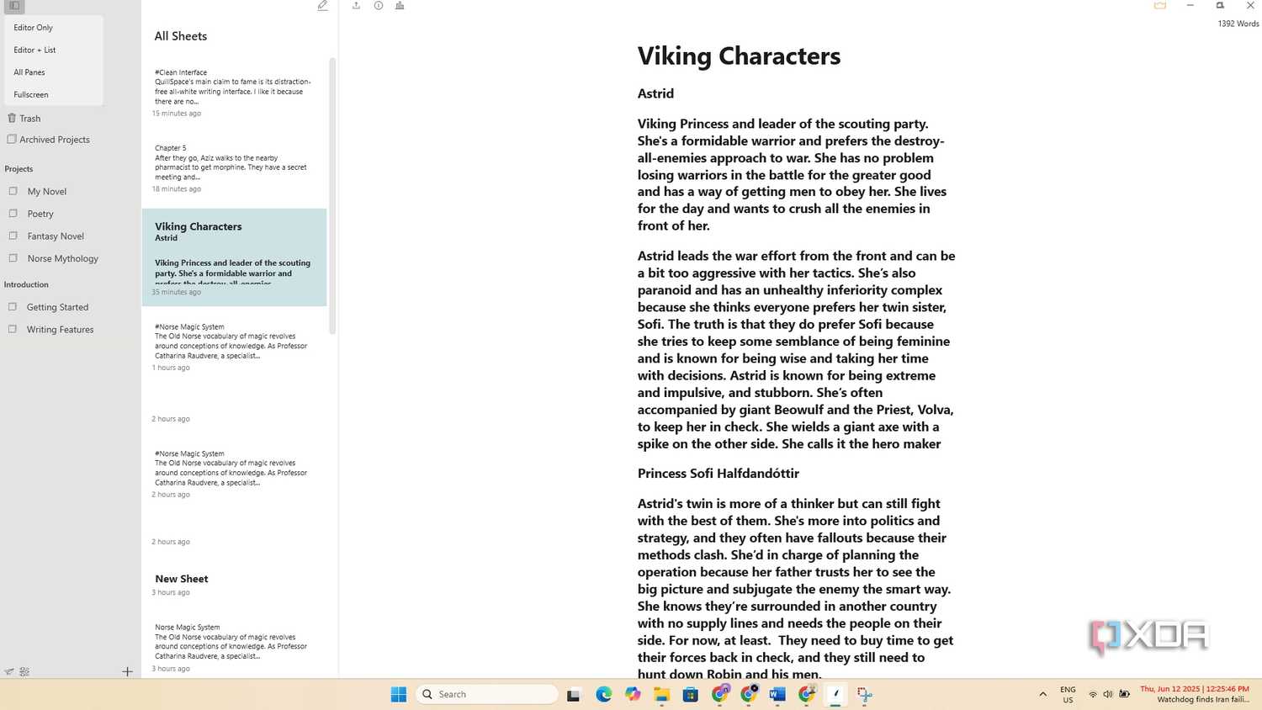
Task: Open the Getting Started section
Action: (x=57, y=307)
